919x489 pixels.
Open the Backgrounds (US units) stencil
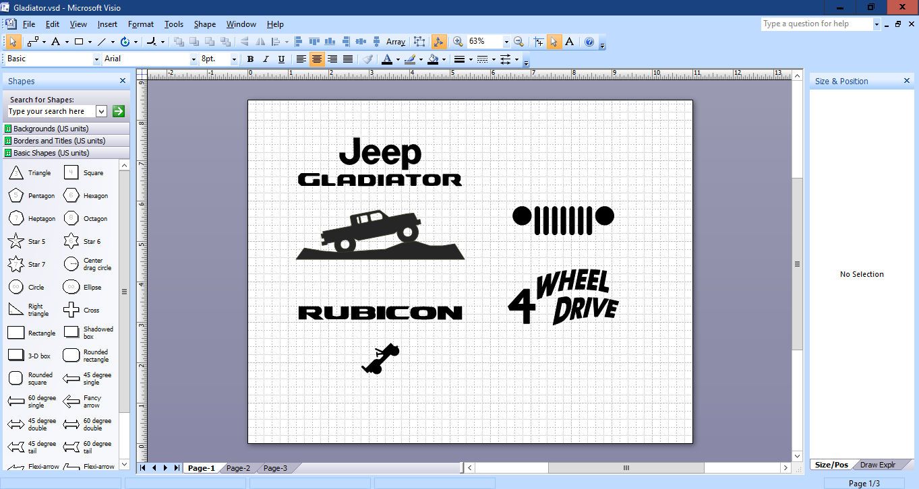pyautogui.click(x=51, y=129)
